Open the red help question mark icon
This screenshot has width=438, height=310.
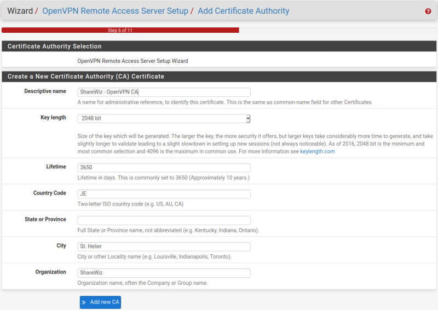428,11
